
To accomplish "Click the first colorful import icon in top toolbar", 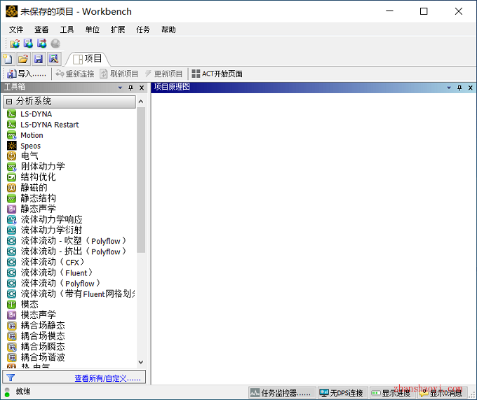I will coord(15,43).
